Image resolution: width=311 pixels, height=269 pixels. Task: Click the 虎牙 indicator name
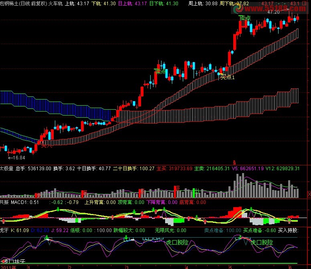(4, 230)
